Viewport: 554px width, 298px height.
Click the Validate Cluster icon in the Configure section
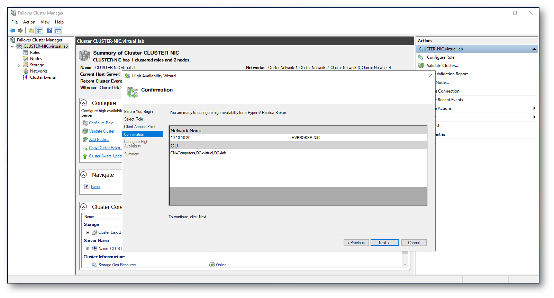click(x=85, y=131)
